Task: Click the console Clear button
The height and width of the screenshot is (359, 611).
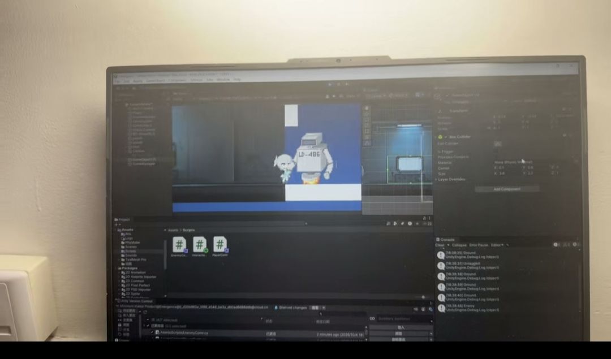Action: 440,245
